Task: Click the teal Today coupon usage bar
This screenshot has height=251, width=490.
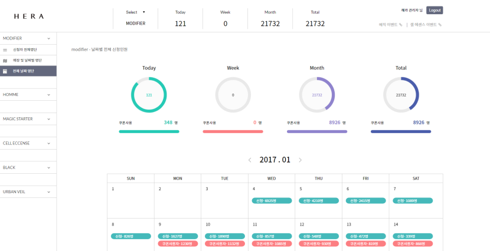Action: pos(149,131)
